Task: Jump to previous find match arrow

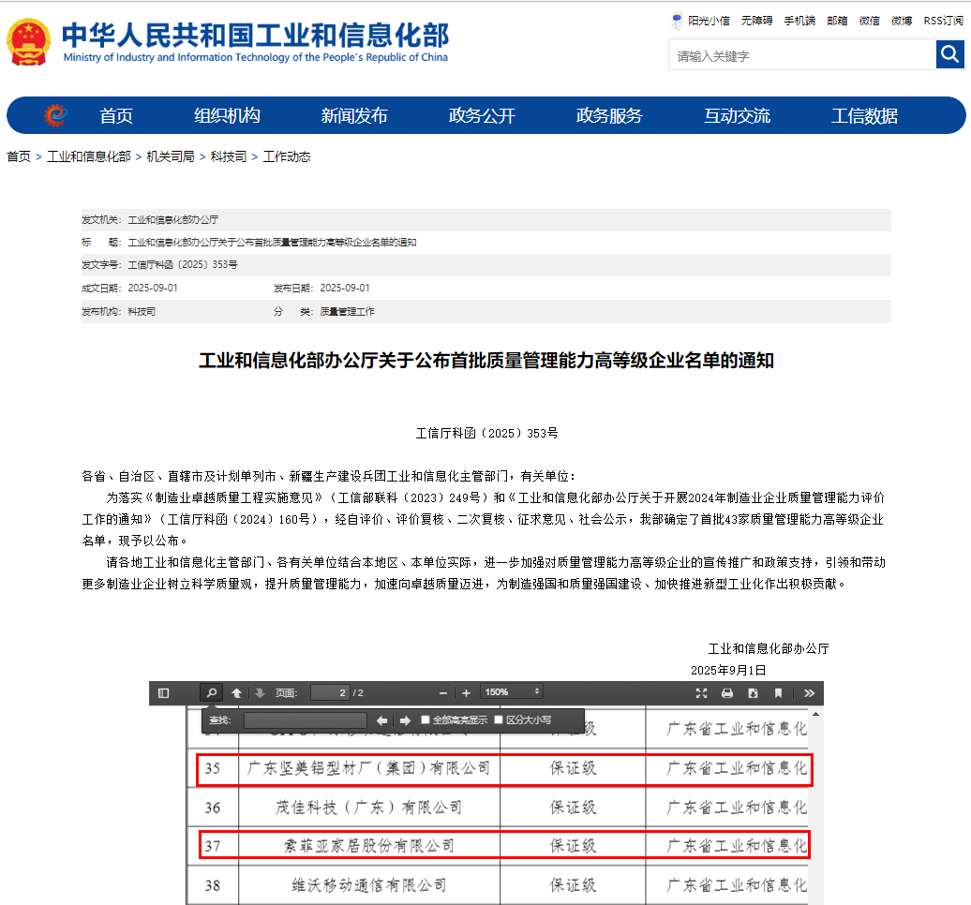Action: (x=381, y=720)
